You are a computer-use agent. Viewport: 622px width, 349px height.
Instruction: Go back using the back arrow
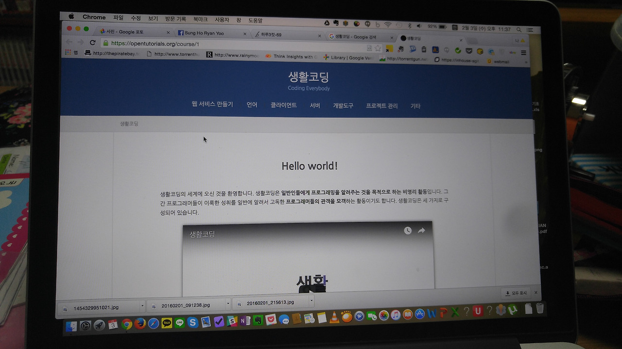click(x=69, y=42)
